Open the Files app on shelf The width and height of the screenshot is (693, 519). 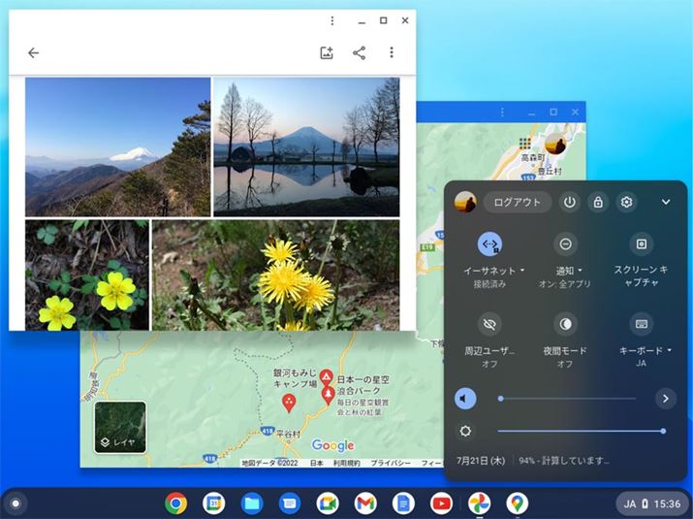tap(252, 503)
